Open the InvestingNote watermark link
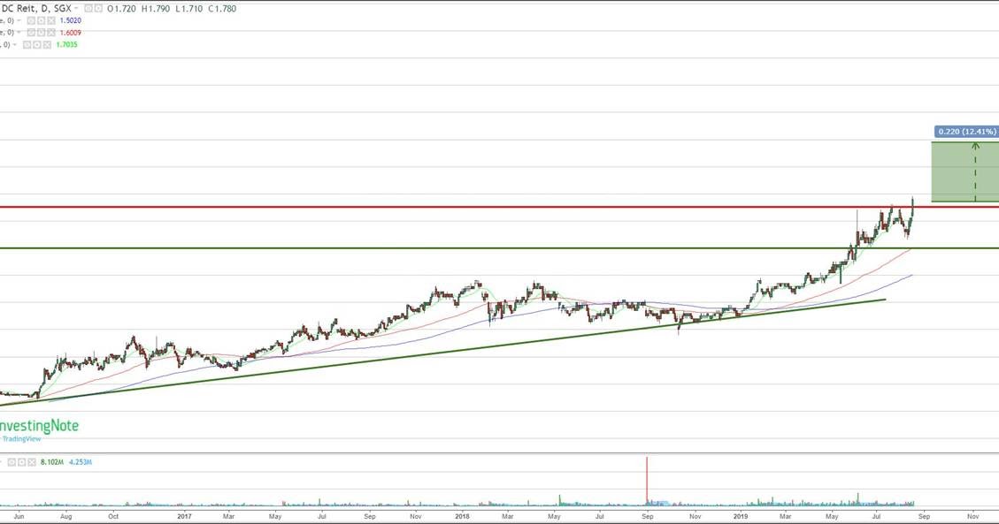 point(40,425)
